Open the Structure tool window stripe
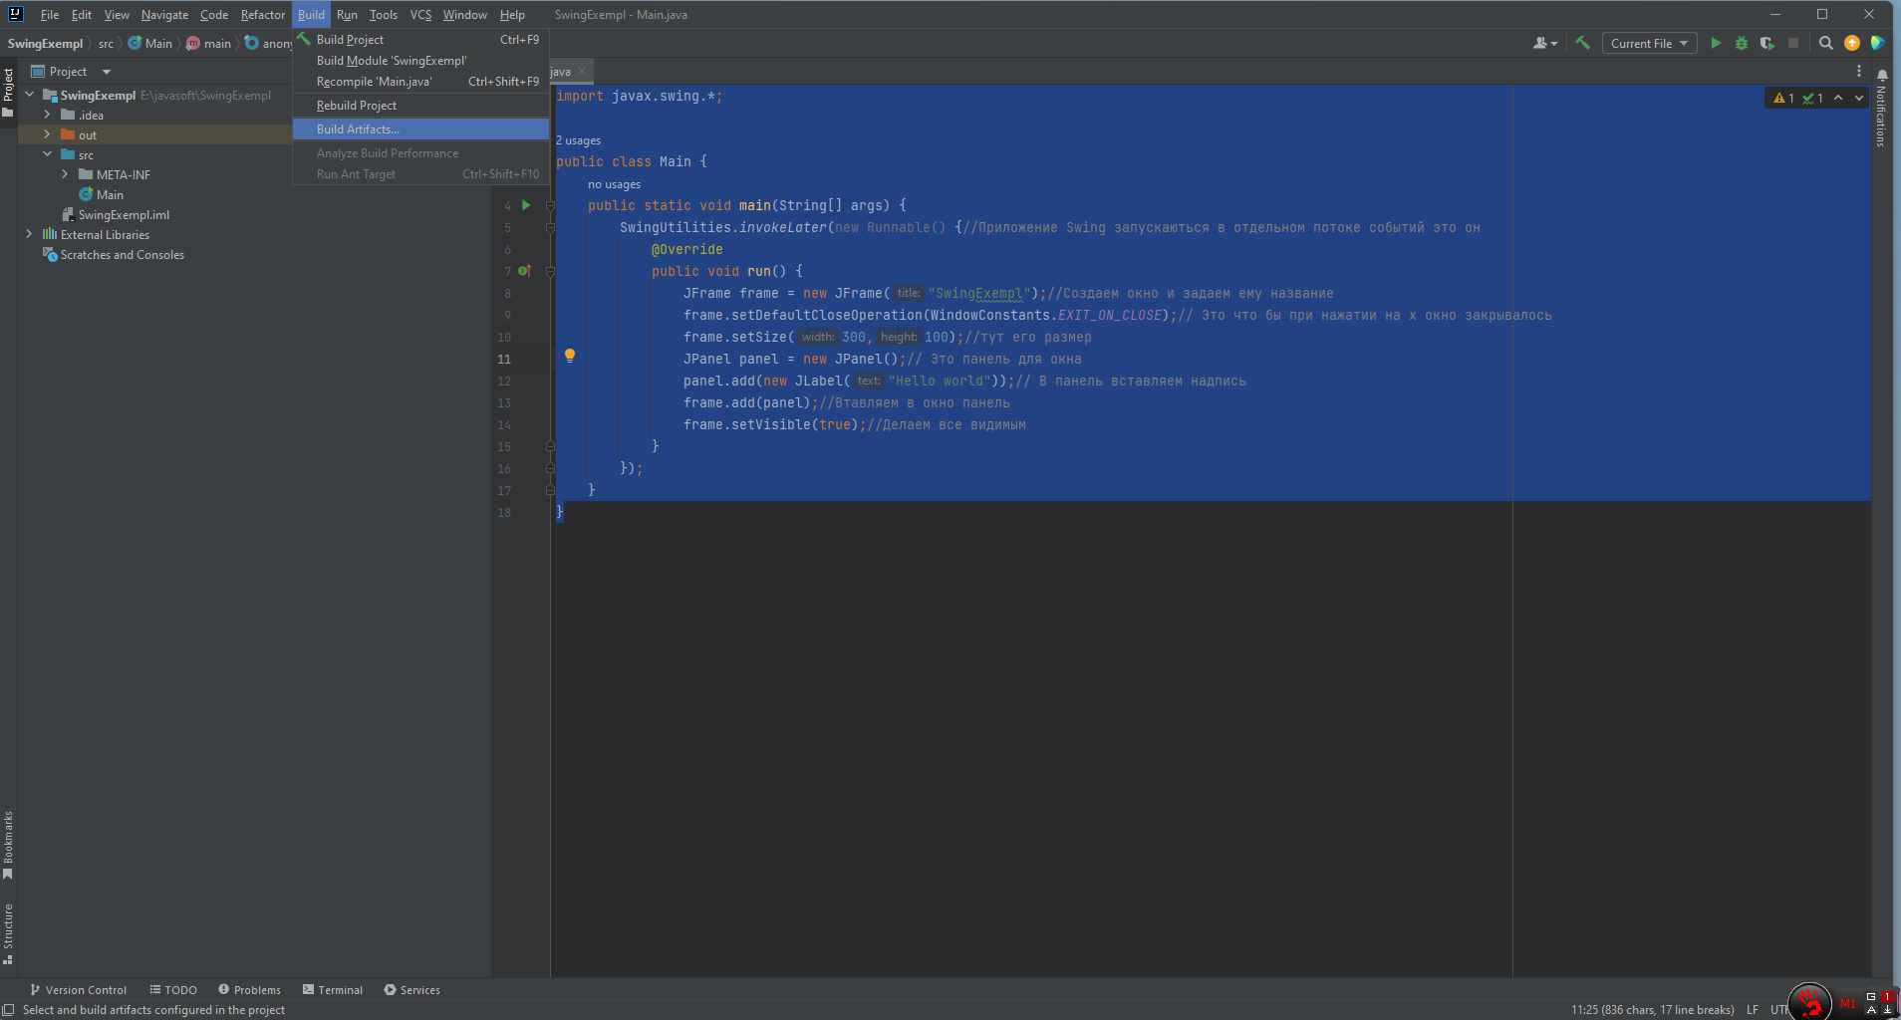 (8, 933)
